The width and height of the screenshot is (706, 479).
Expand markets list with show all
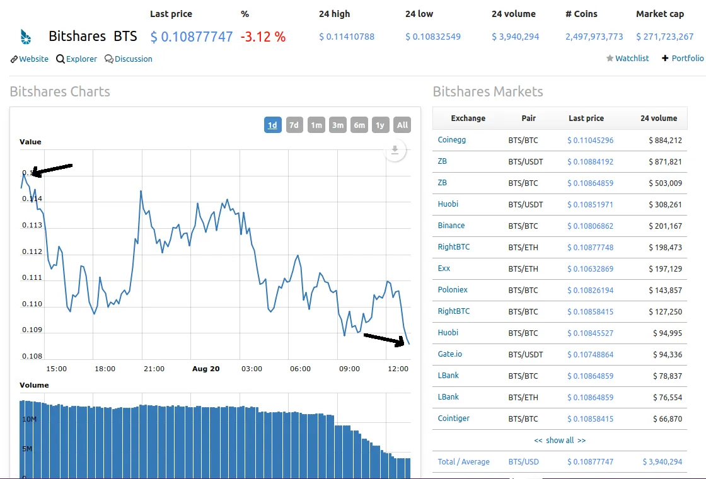click(x=560, y=440)
